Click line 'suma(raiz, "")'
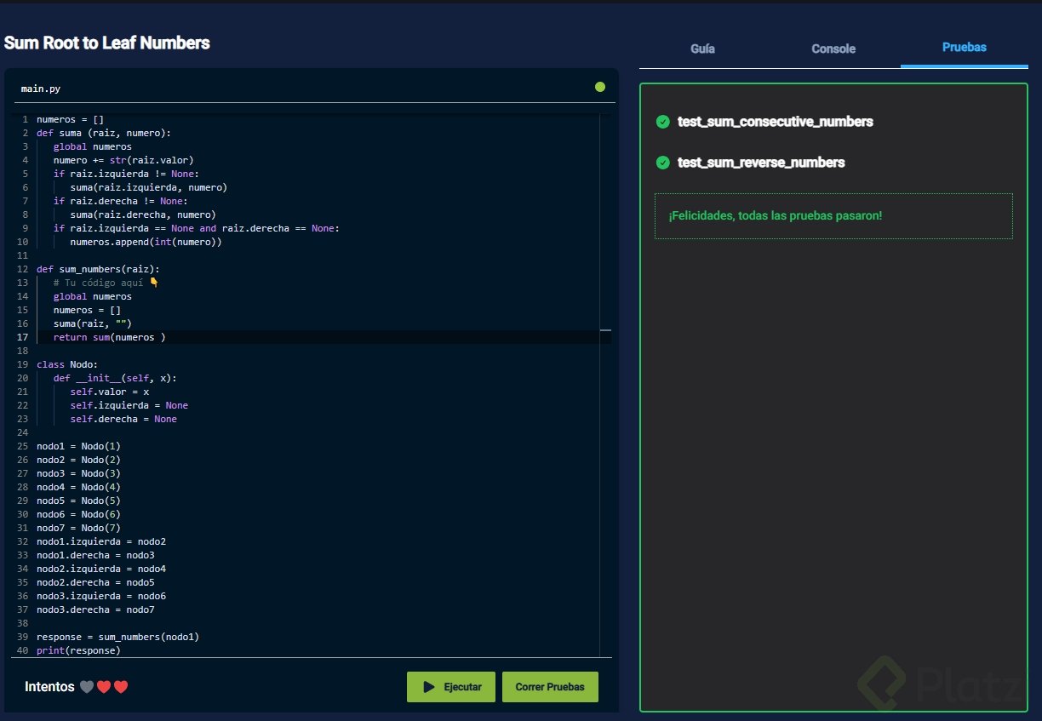The width and height of the screenshot is (1042, 721). [93, 323]
